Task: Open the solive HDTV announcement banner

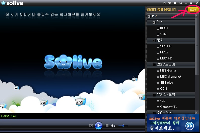Action: point(173,123)
